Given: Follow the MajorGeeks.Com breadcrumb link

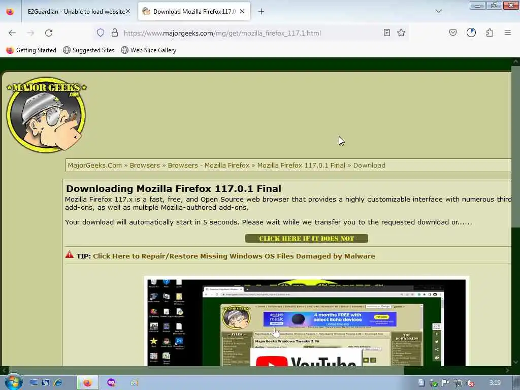Looking at the screenshot, I should coord(95,165).
